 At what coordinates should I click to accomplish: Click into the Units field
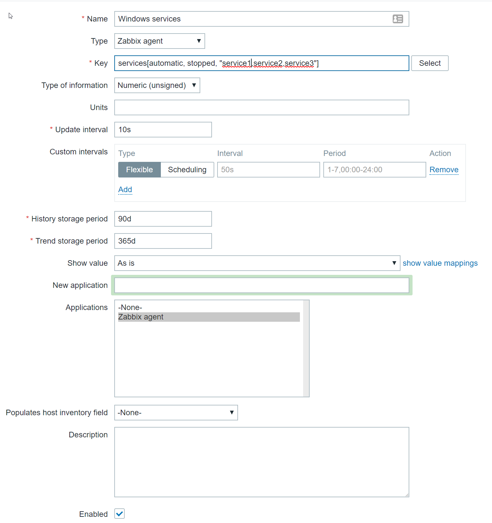261,107
